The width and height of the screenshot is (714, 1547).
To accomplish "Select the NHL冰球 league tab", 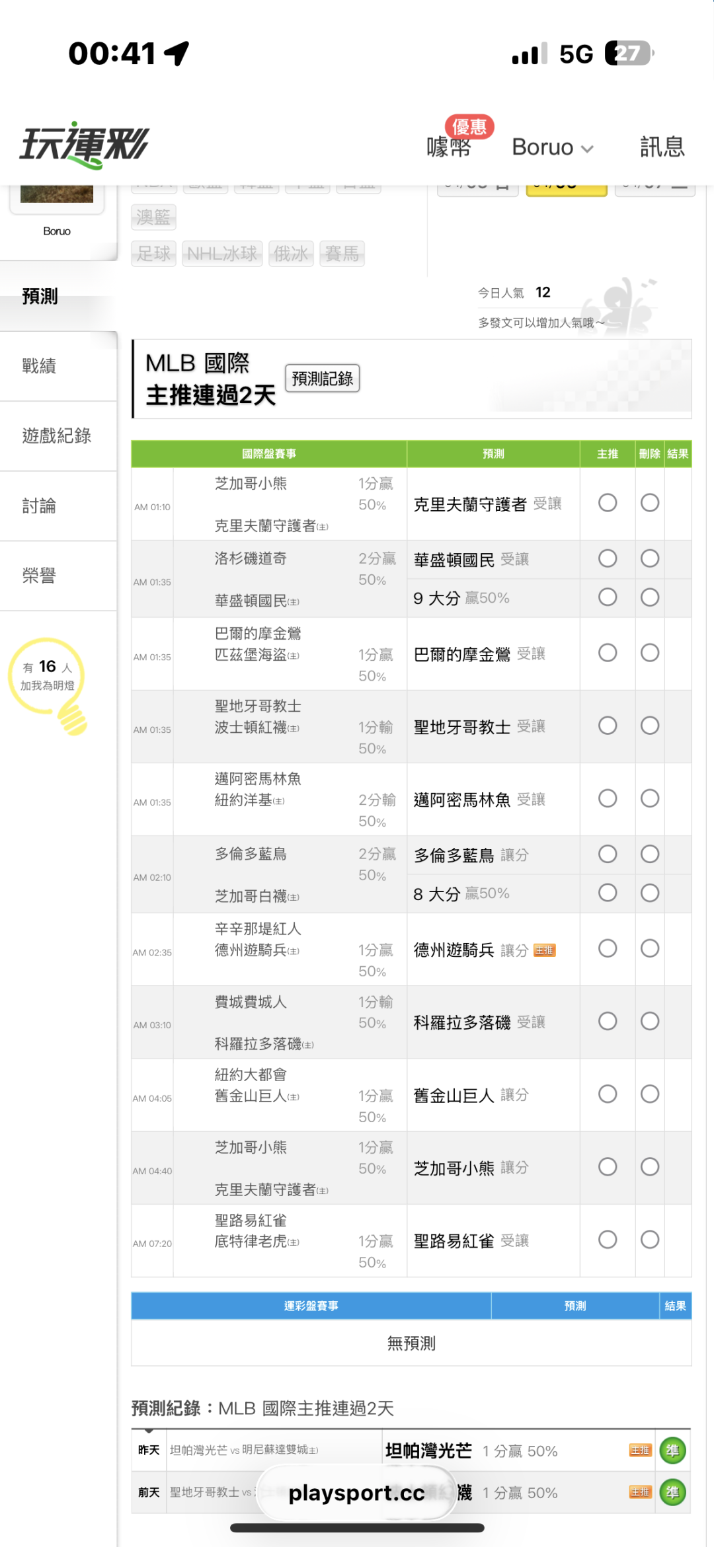I will click(x=222, y=254).
